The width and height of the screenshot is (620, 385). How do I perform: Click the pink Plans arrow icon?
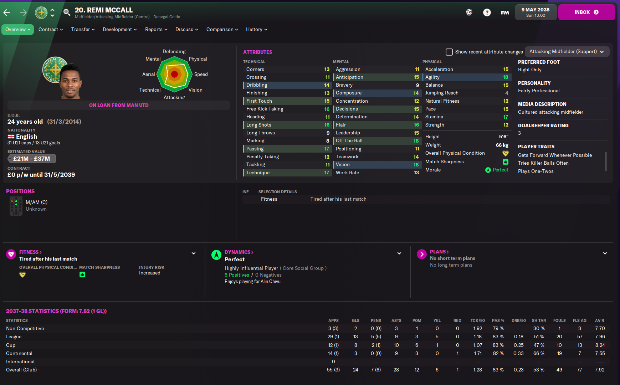pyautogui.click(x=422, y=254)
